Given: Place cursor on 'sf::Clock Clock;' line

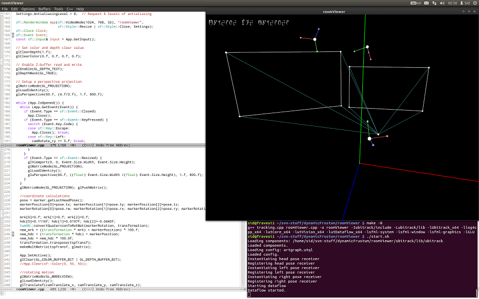Looking at the screenshot, I should (x=32, y=30).
